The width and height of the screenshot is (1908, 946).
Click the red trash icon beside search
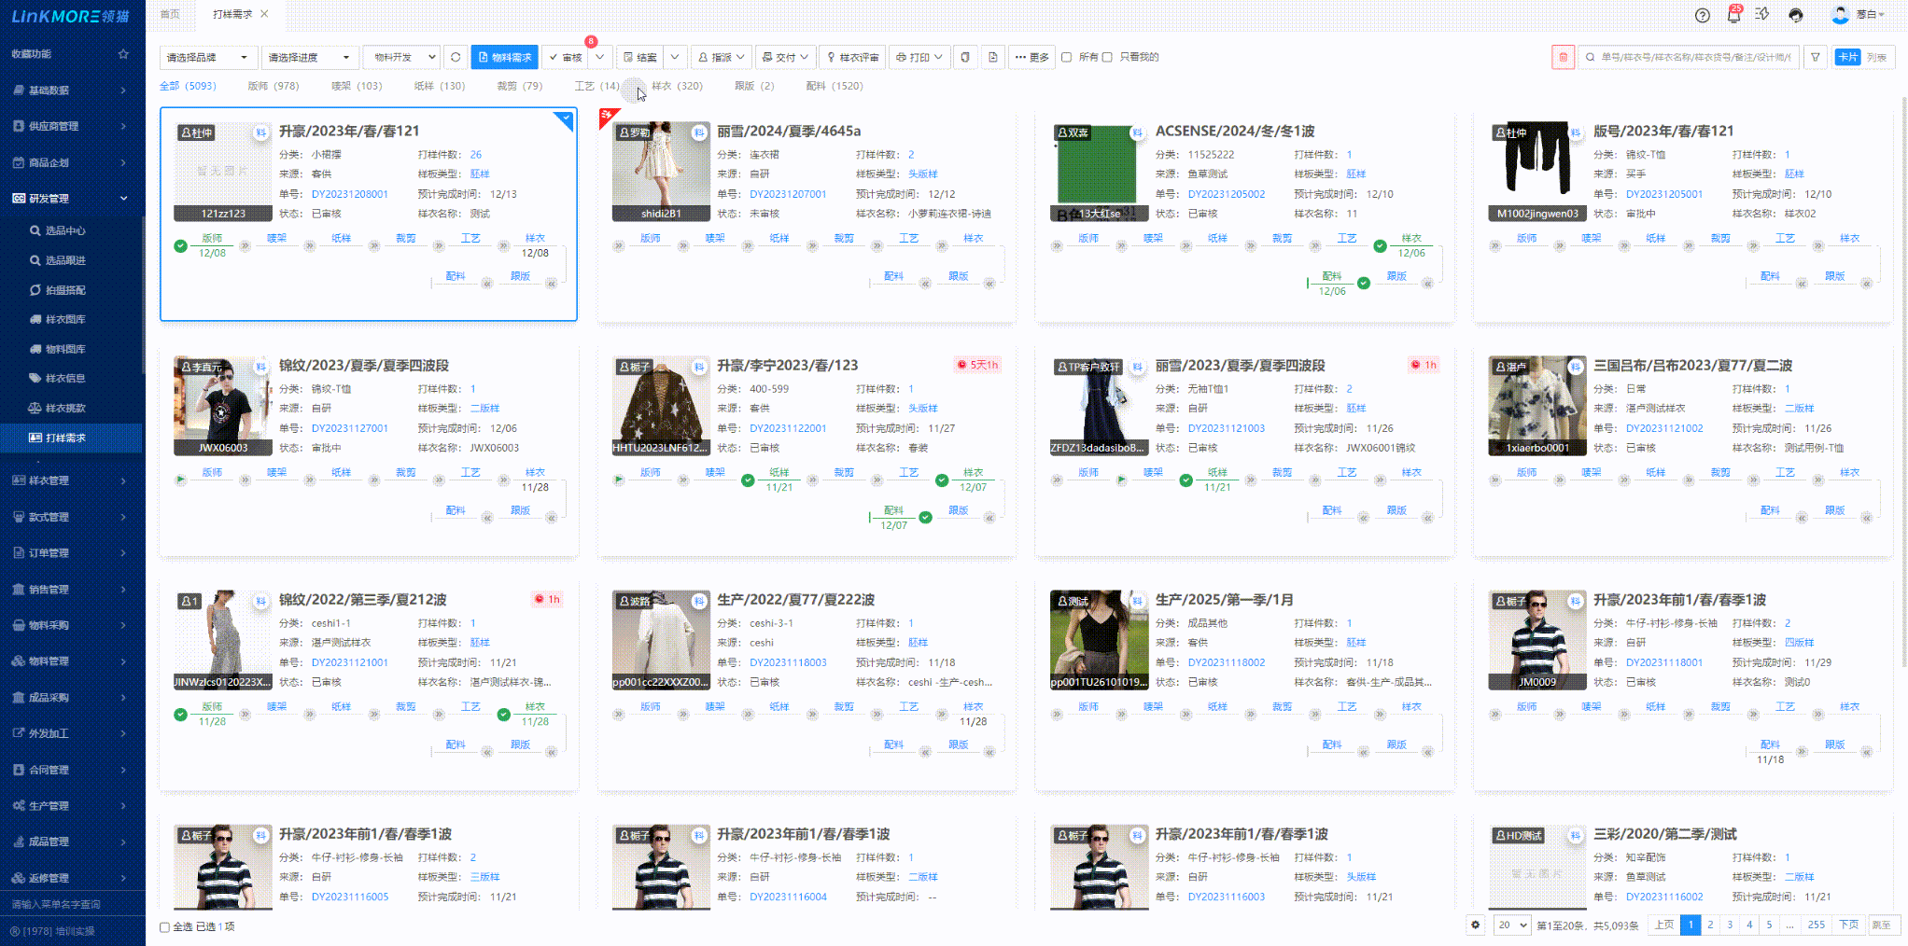(1564, 57)
